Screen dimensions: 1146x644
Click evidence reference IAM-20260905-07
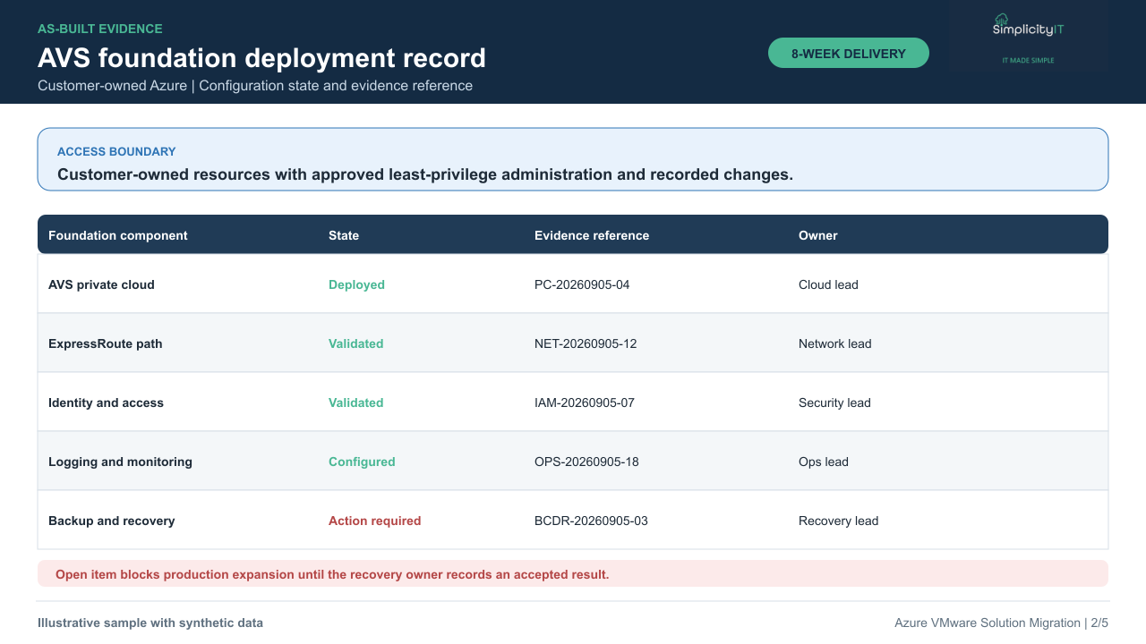point(585,402)
